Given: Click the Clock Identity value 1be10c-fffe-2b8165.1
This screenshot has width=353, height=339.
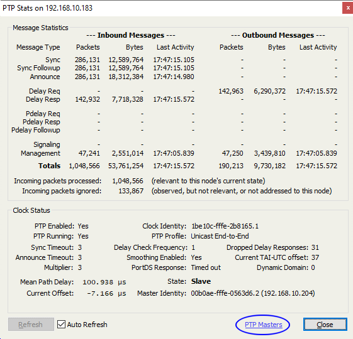Looking at the screenshot, I should 225,226.
